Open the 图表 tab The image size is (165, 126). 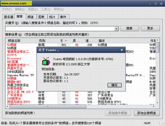42,17
